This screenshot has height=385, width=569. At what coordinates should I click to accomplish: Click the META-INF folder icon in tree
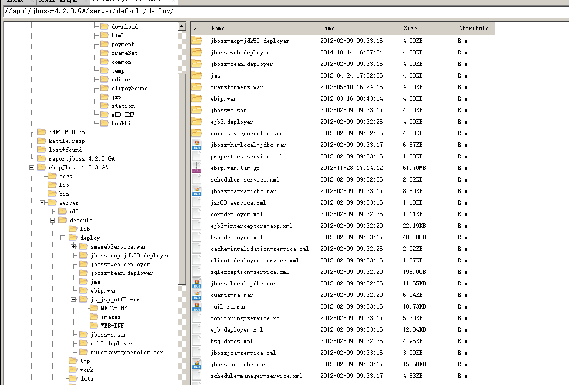pyautogui.click(x=94, y=308)
